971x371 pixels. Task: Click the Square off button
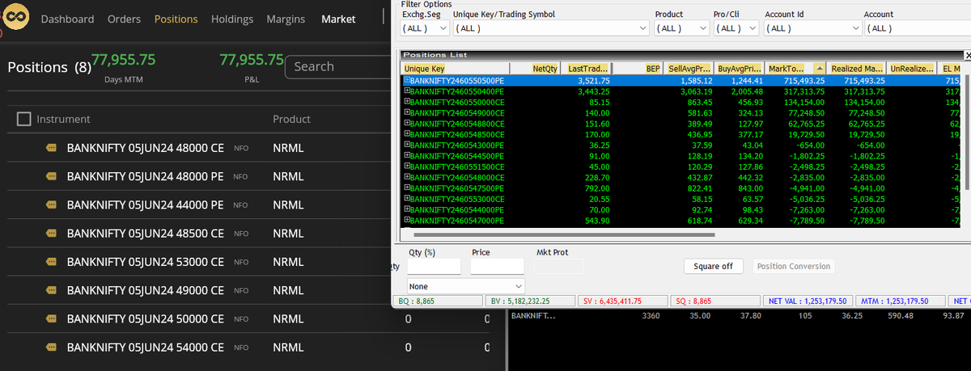tap(713, 266)
